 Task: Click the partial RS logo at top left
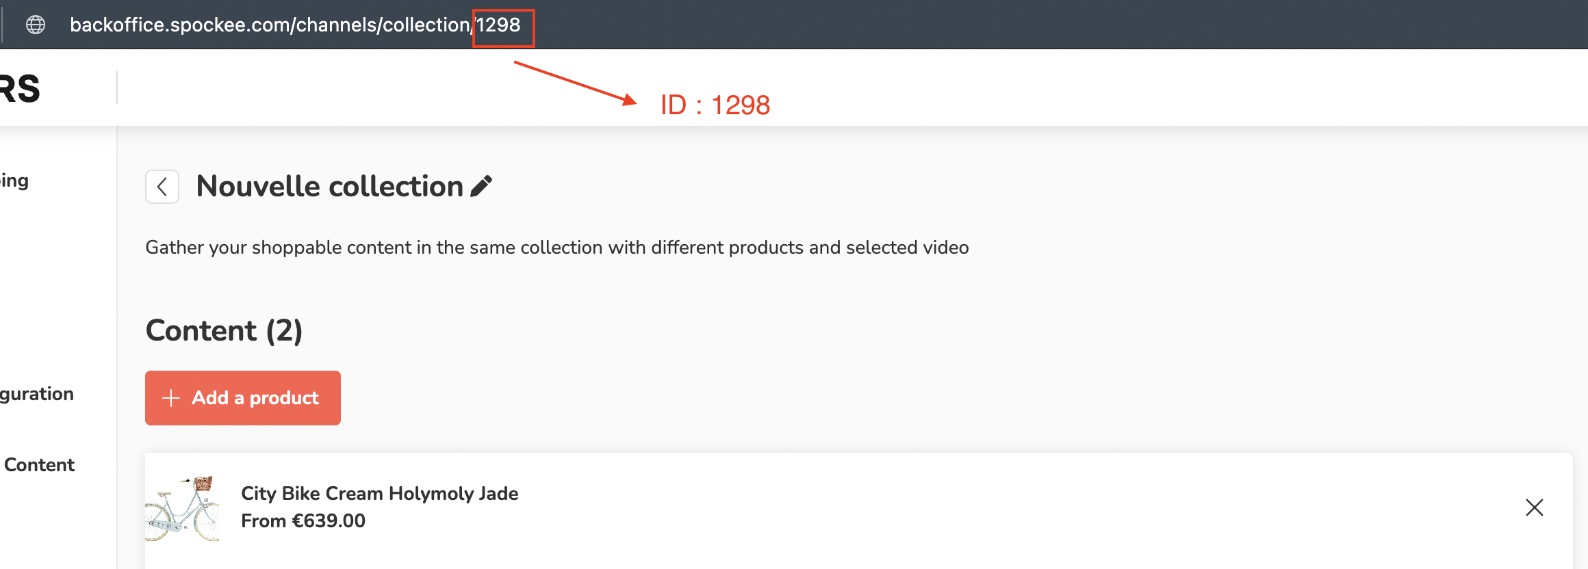21,89
